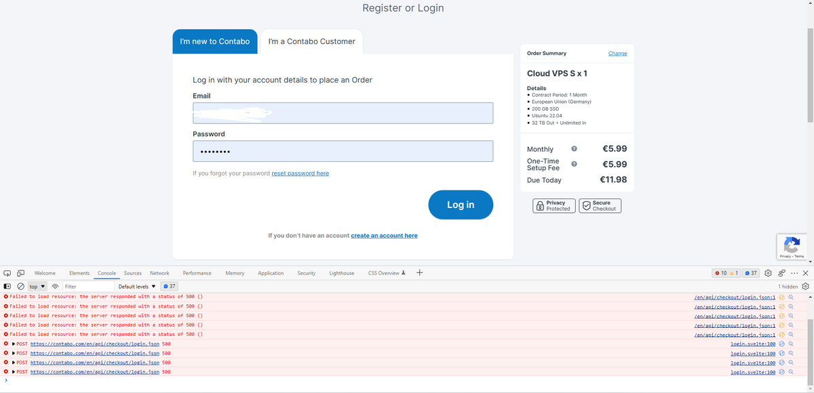
Task: Focus the Email input field
Action: point(343,113)
